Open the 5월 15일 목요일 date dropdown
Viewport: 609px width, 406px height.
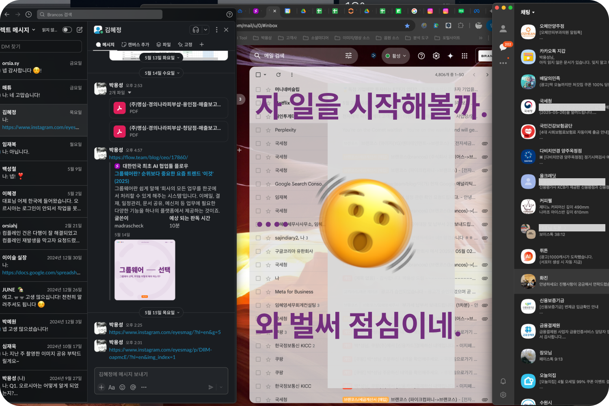coord(162,313)
